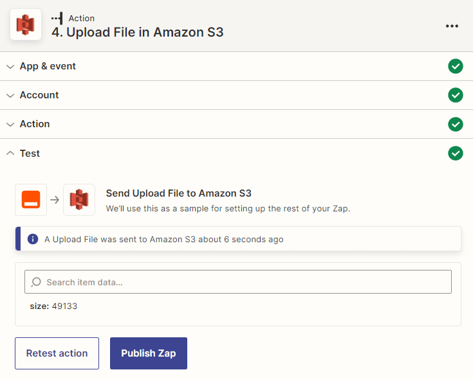Expand the Action section chevron
Image resolution: width=473 pixels, height=381 pixels.
(10, 124)
